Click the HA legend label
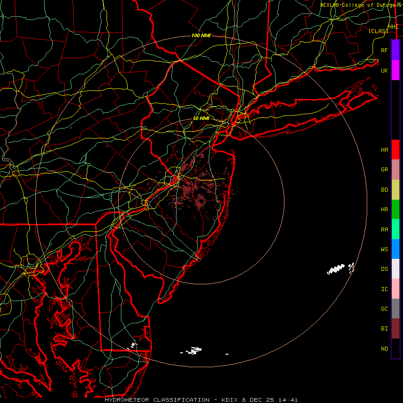Image resolution: width=403 pixels, height=403 pixels. click(x=384, y=150)
